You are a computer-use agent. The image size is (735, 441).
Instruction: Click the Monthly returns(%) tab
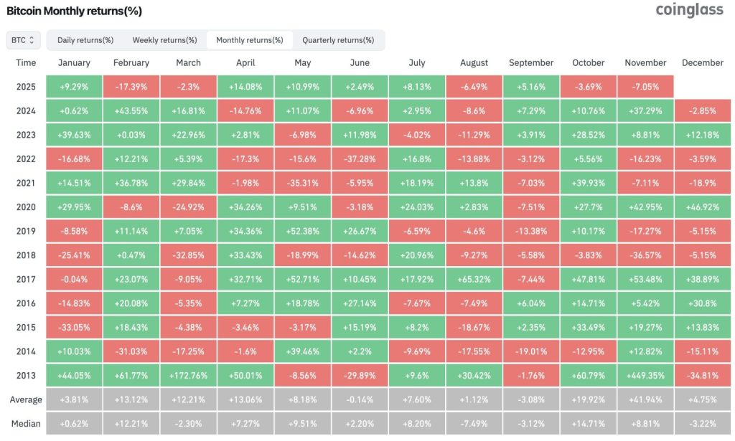click(x=250, y=40)
